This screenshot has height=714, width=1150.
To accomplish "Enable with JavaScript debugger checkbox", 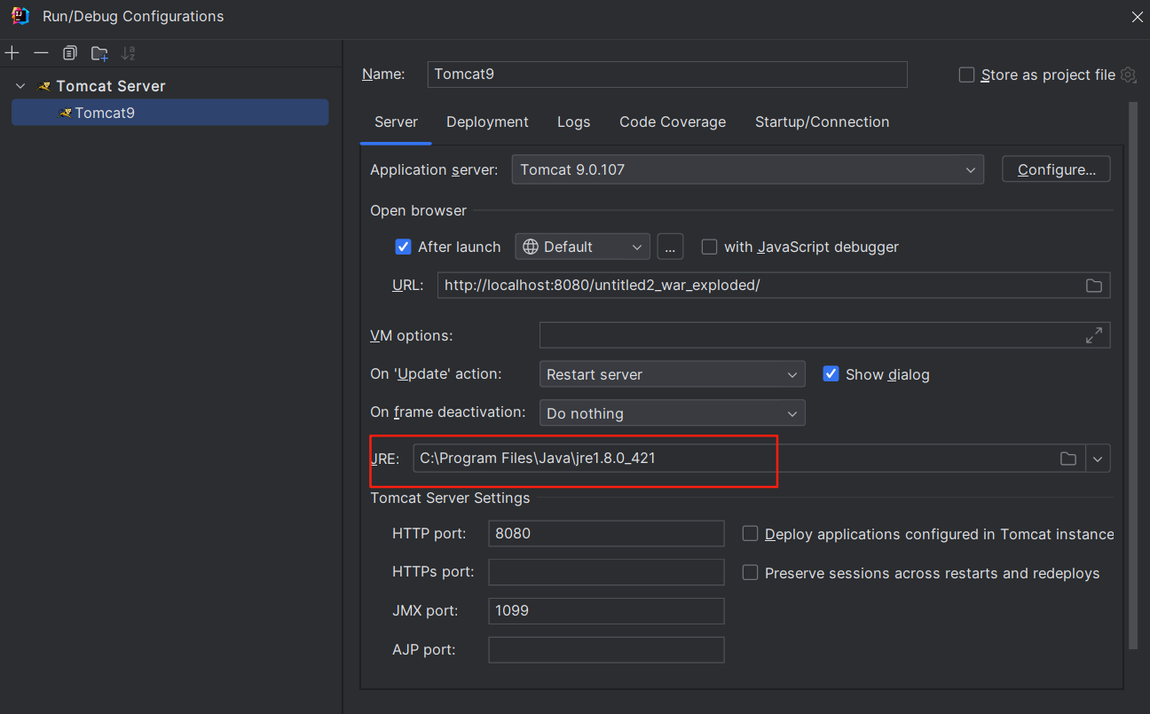I will (x=710, y=247).
